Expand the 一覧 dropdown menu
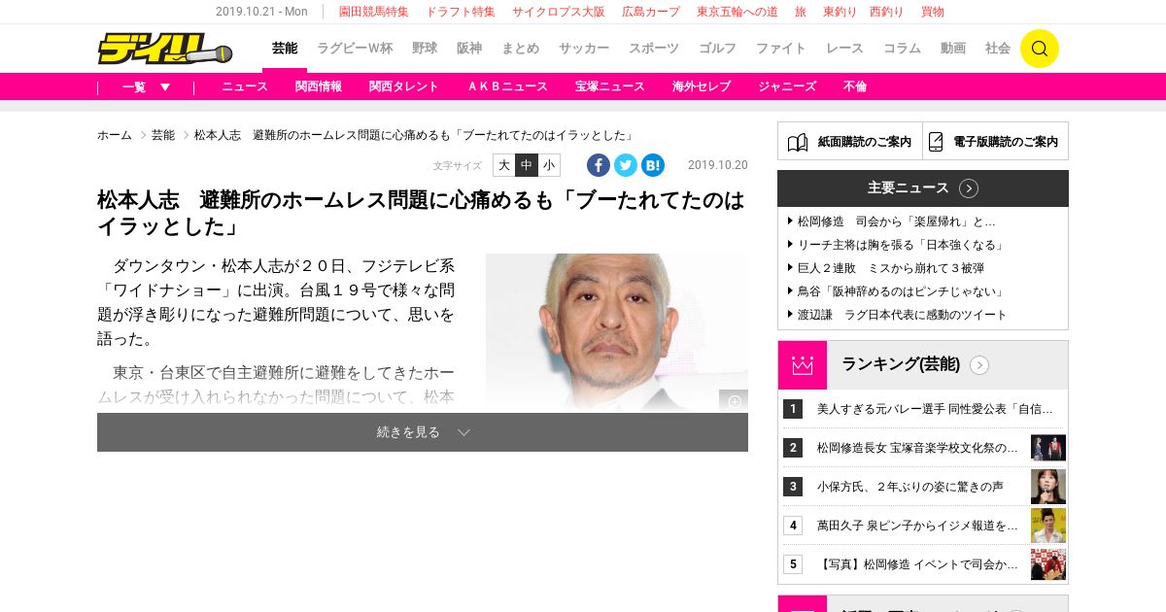The height and width of the screenshot is (612, 1166). click(x=147, y=86)
